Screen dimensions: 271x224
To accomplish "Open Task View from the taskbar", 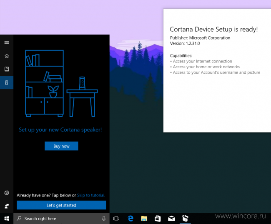I will [116, 219].
